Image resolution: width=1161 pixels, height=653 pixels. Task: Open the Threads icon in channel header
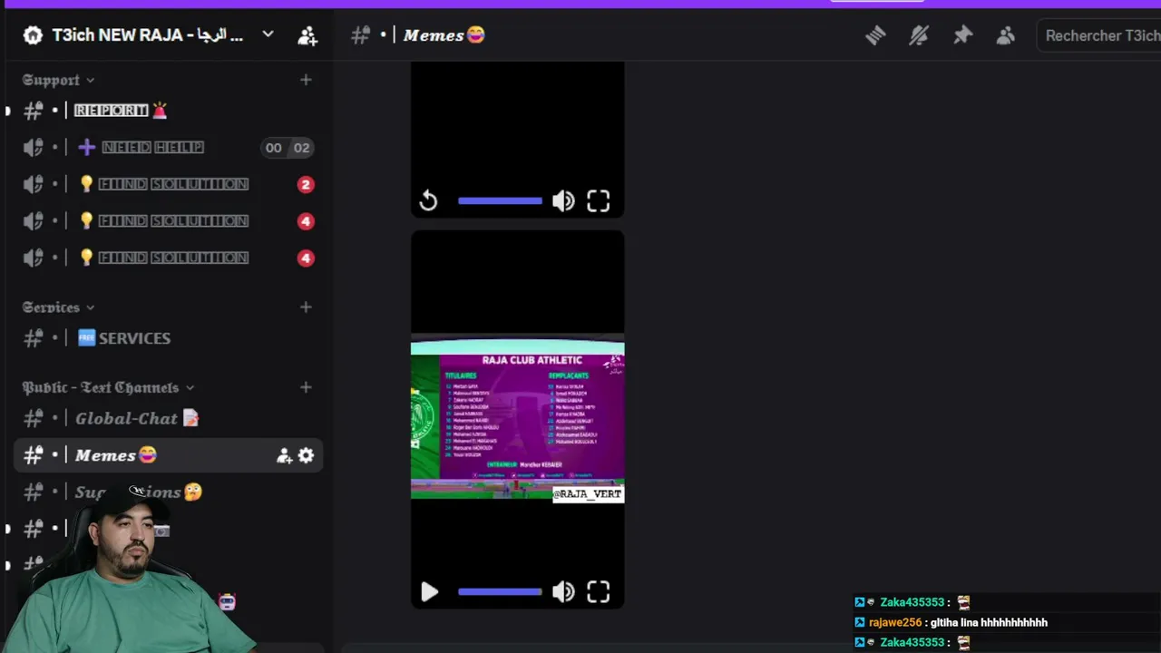point(875,35)
